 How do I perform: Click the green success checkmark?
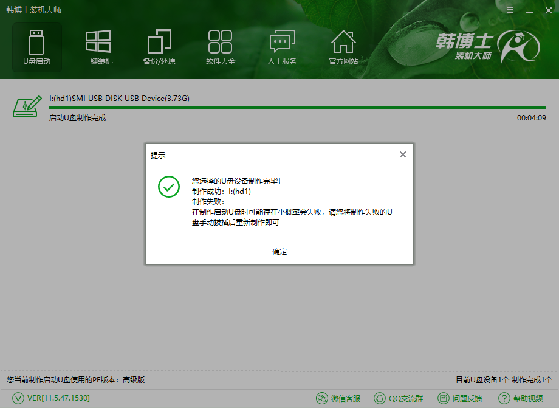tap(168, 187)
